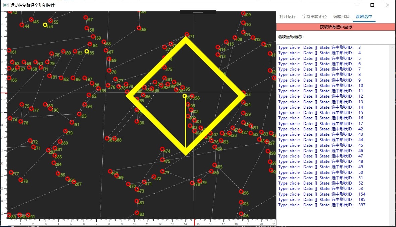The height and width of the screenshot is (227, 396).
Task: Minimize the 运动控制路径全功能控件 window
Action: [357, 5]
